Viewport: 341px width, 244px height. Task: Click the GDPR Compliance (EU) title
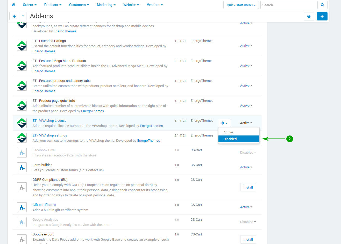click(x=50, y=180)
